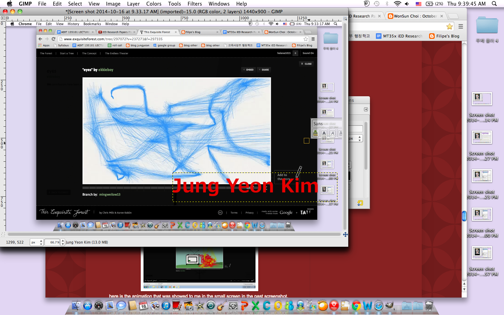Open image menu arrow at the ruler origin
The height and width of the screenshot is (315, 504).
[x=3, y=18]
